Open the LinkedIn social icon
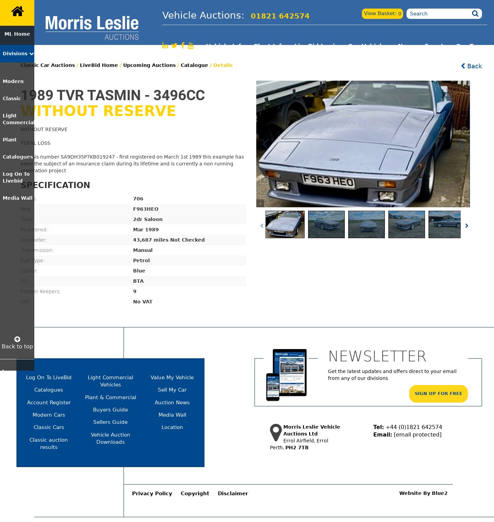 coord(165,46)
